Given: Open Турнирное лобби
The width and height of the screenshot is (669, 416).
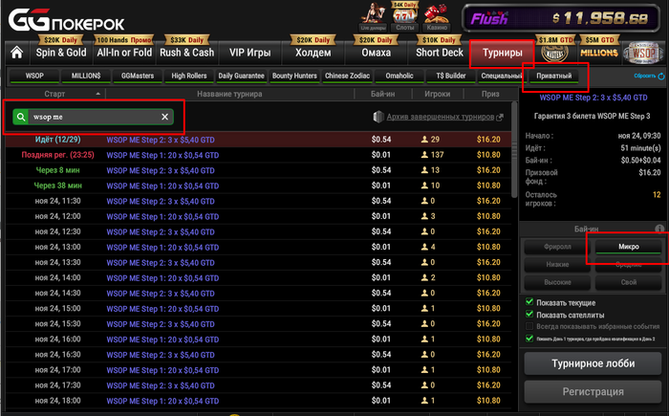Looking at the screenshot, I should 593,363.
